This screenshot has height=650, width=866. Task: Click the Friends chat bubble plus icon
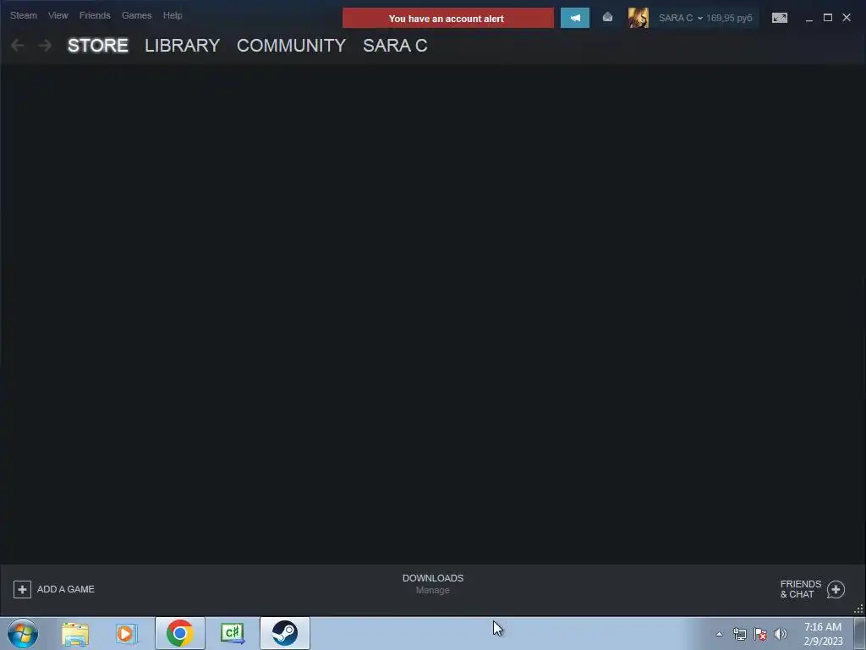[836, 590]
